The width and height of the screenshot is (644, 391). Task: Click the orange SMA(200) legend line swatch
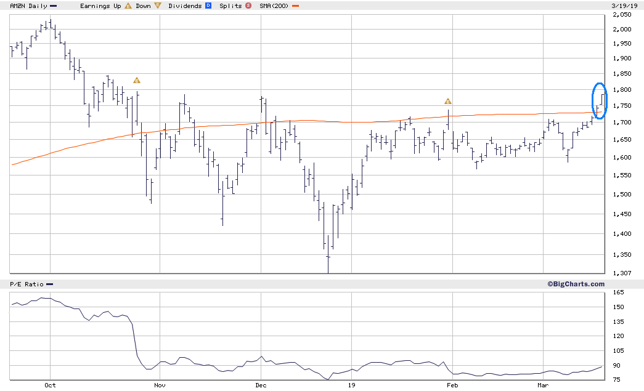pyautogui.click(x=295, y=6)
